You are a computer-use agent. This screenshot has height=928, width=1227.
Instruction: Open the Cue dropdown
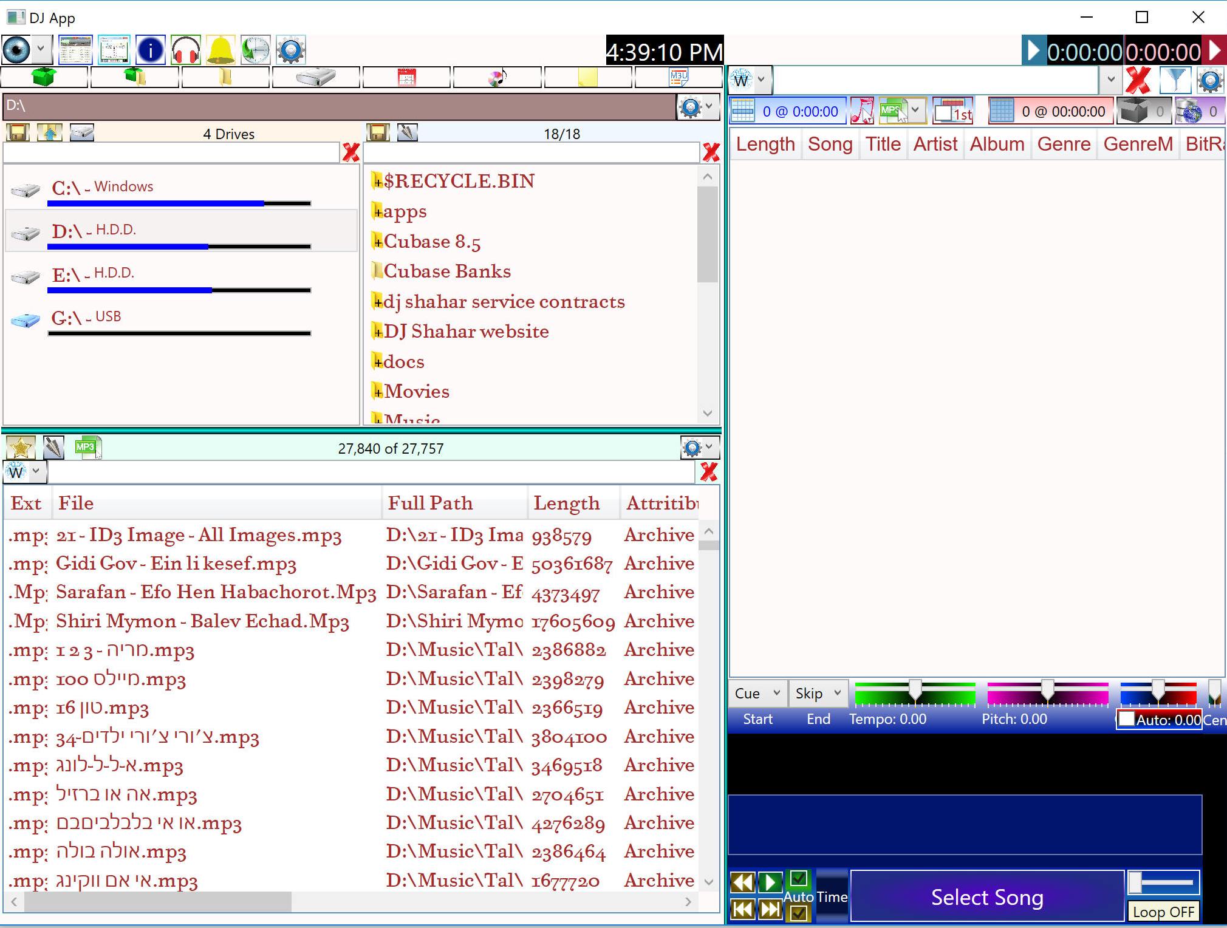(x=757, y=693)
